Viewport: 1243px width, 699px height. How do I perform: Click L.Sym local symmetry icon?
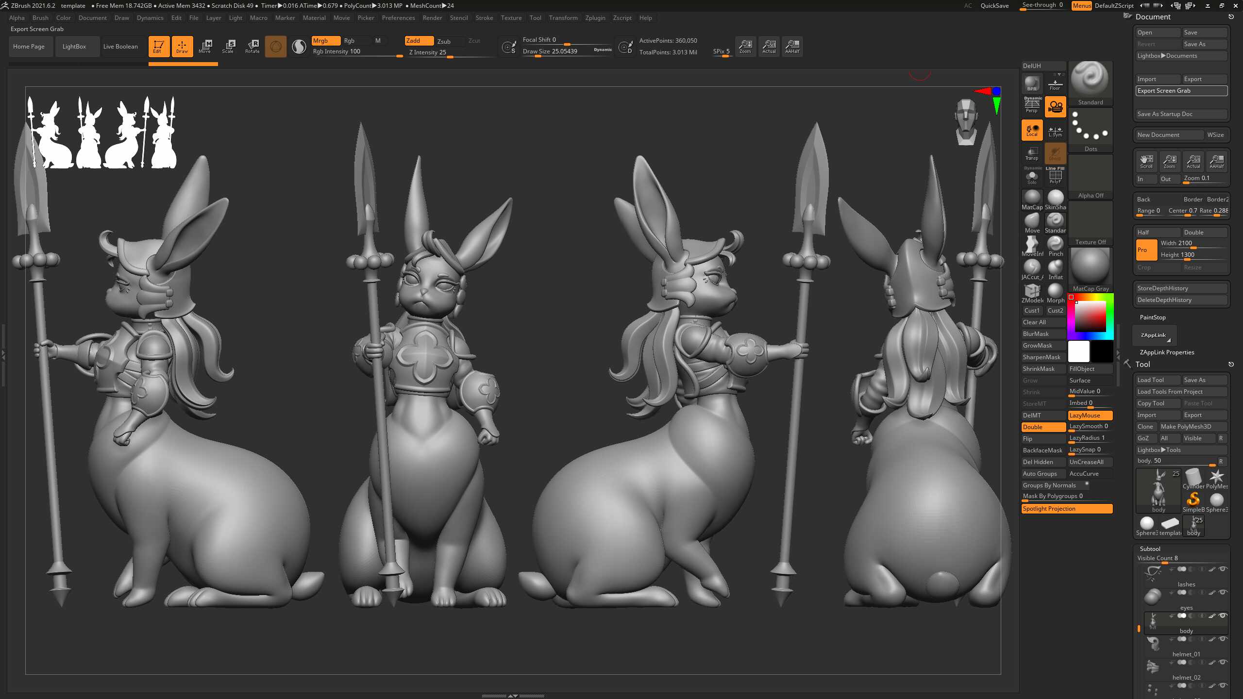(1055, 130)
